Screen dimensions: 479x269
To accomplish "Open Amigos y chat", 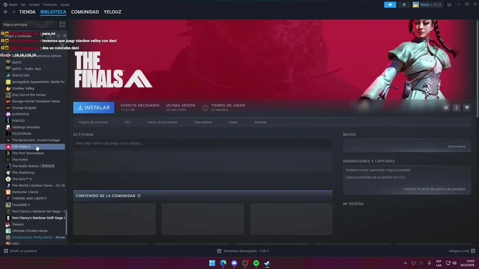I will 462,251.
